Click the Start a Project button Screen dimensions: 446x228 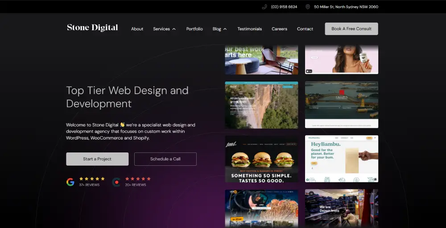point(97,159)
